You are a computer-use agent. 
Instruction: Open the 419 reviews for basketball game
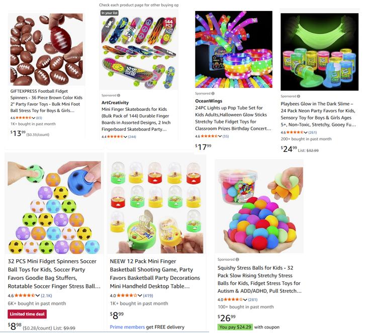[148, 295]
